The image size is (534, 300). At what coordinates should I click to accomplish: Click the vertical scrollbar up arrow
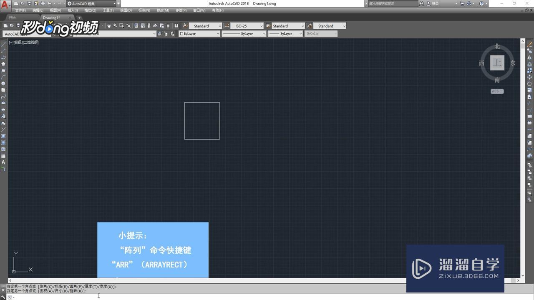pyautogui.click(x=523, y=41)
